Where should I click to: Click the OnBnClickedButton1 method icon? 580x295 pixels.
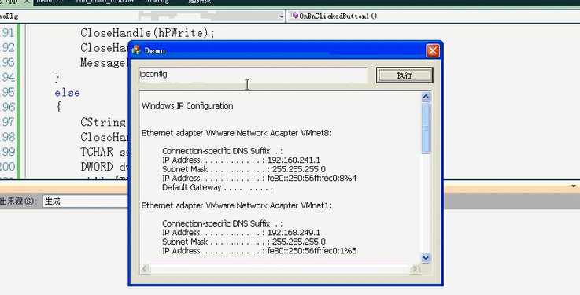point(294,16)
